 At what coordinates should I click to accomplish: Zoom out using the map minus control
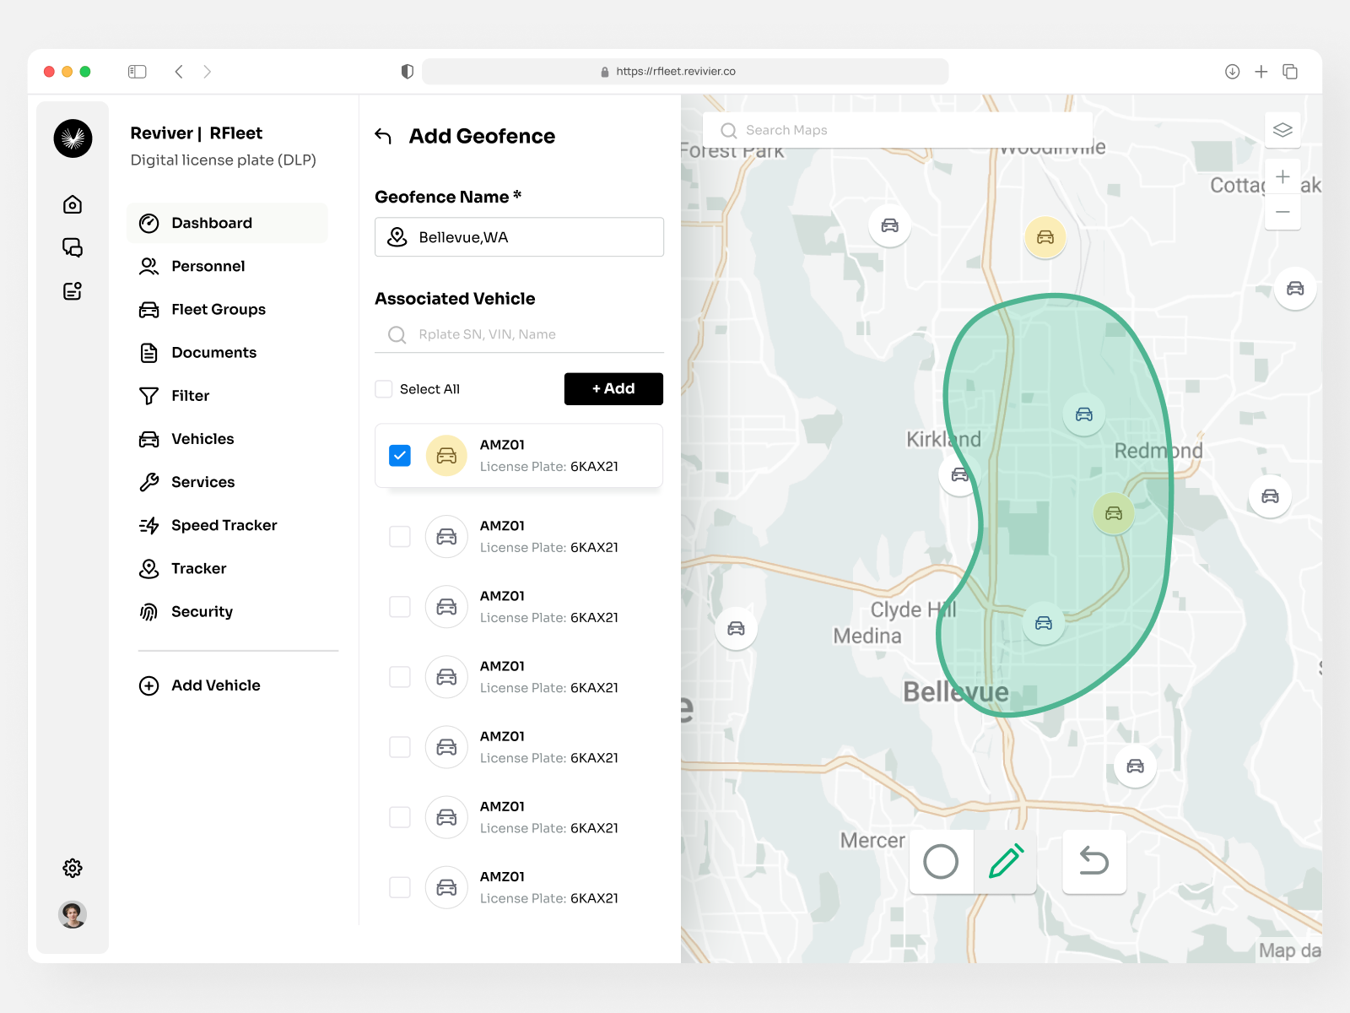point(1282,212)
